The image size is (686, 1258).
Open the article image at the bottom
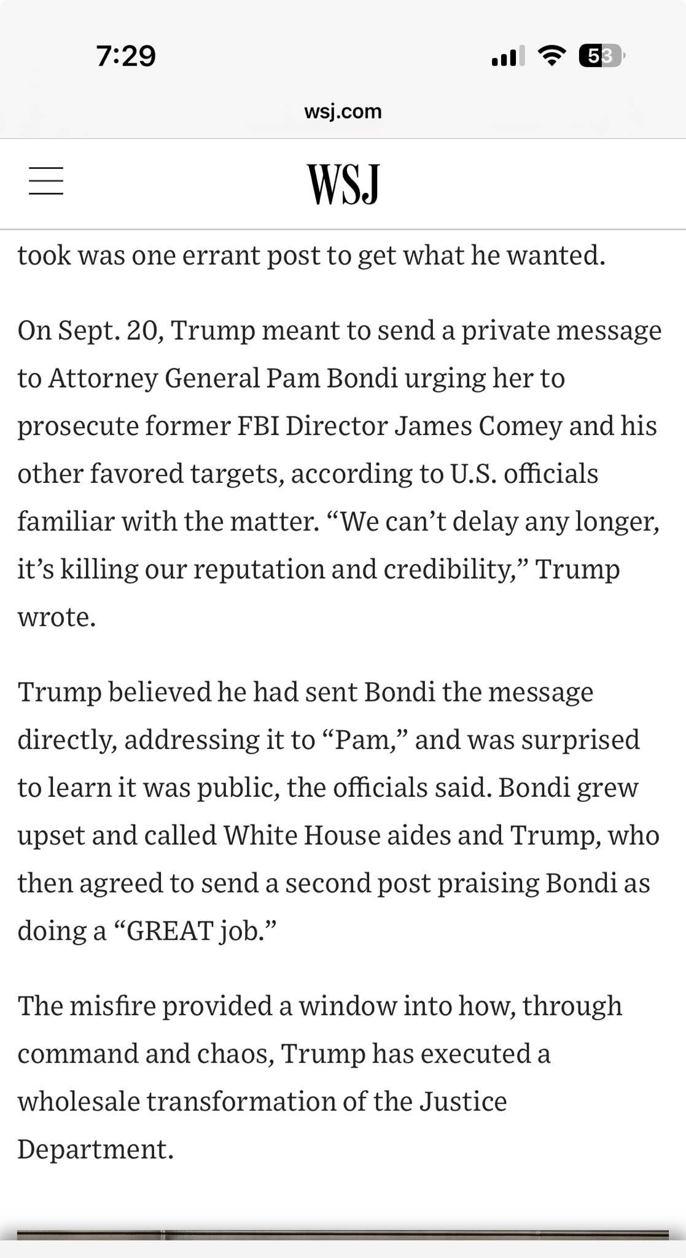[x=343, y=1235]
